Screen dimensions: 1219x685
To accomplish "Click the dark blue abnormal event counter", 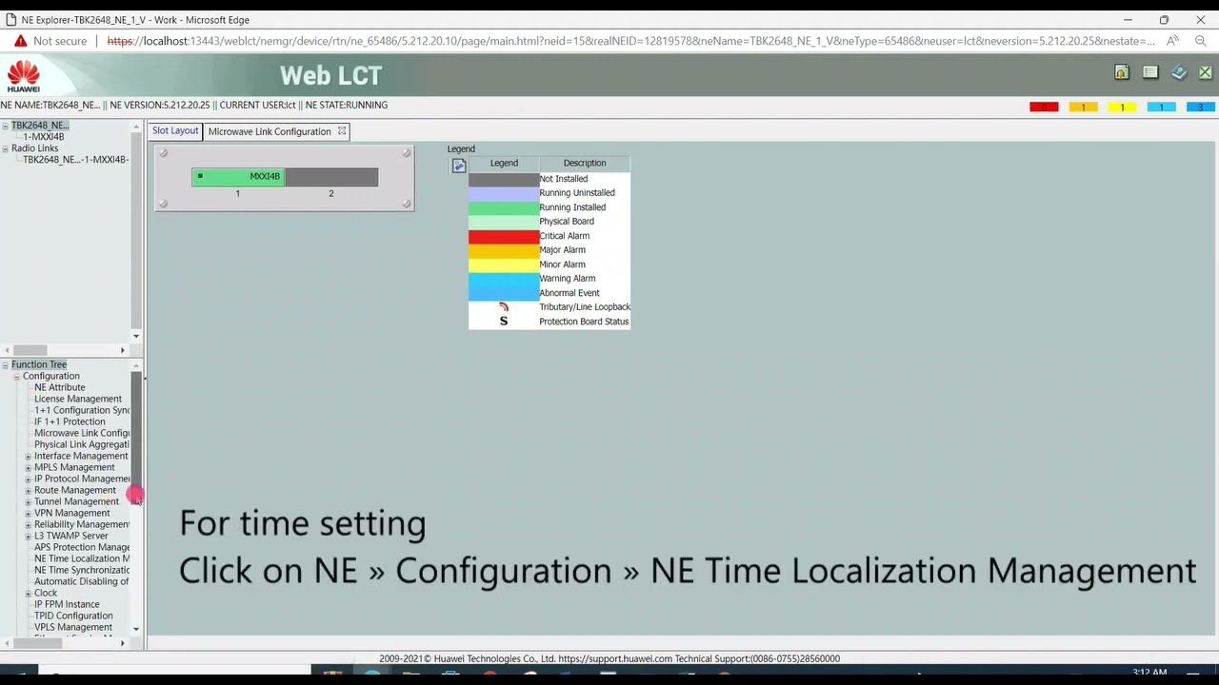I will [1200, 107].
